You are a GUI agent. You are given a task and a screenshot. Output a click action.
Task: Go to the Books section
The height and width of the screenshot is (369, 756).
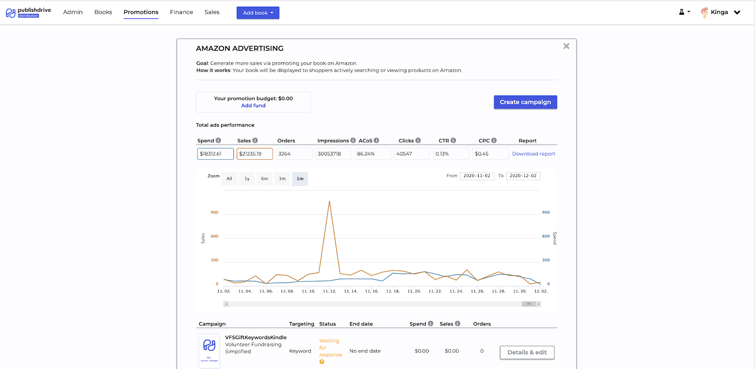tap(103, 12)
